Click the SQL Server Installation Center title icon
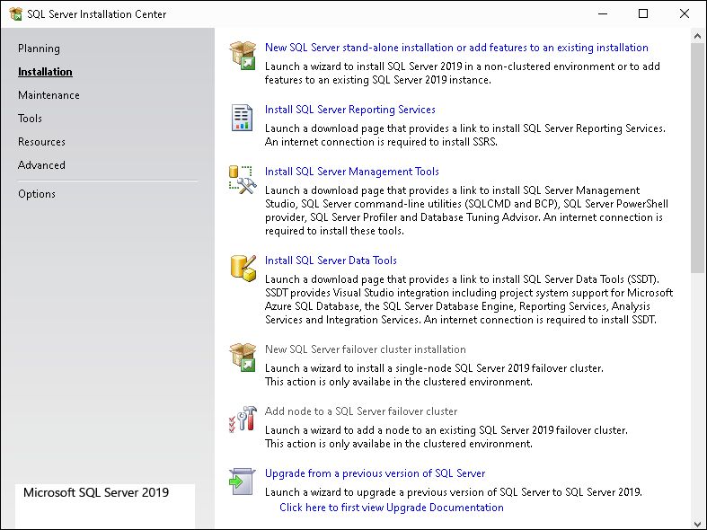This screenshot has width=707, height=530. (16, 14)
